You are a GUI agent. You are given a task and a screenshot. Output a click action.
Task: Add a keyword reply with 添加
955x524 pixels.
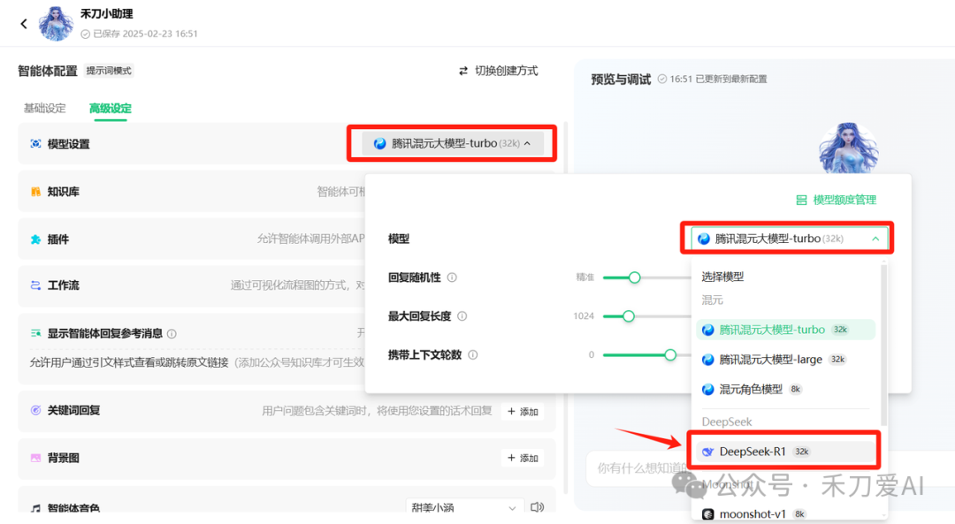(x=523, y=412)
